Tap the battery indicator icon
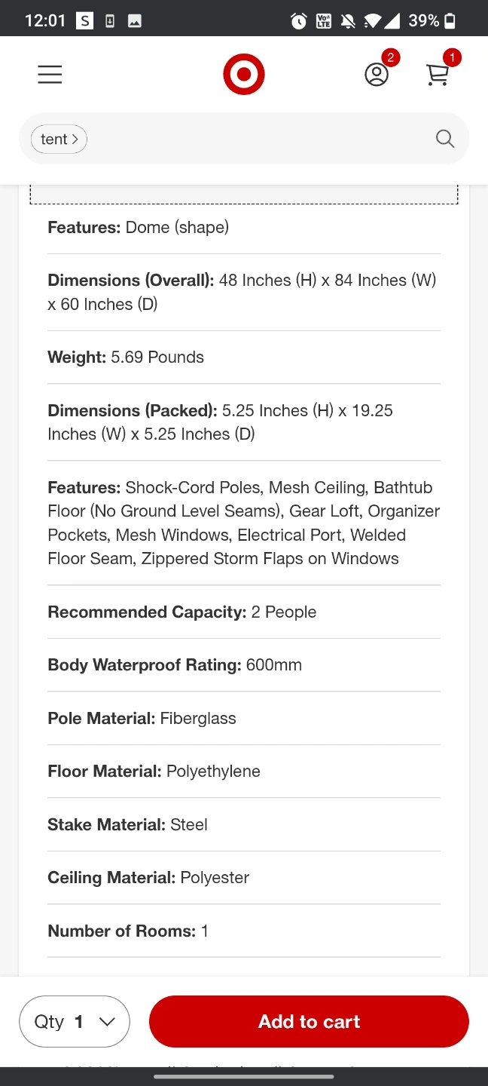 point(450,21)
